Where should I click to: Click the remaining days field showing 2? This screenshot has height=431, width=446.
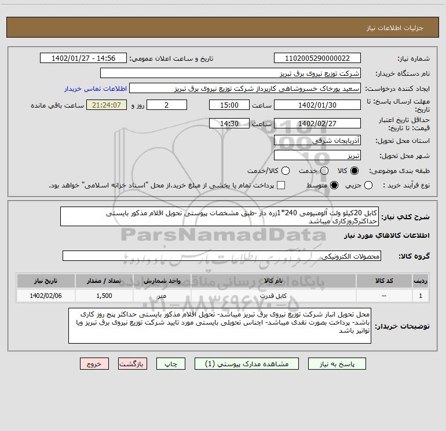click(167, 105)
